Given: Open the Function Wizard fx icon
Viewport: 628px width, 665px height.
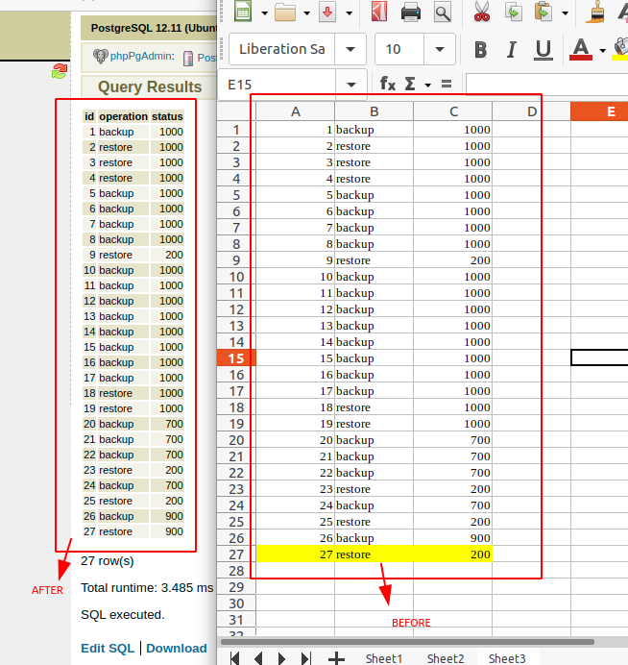Looking at the screenshot, I should (388, 84).
